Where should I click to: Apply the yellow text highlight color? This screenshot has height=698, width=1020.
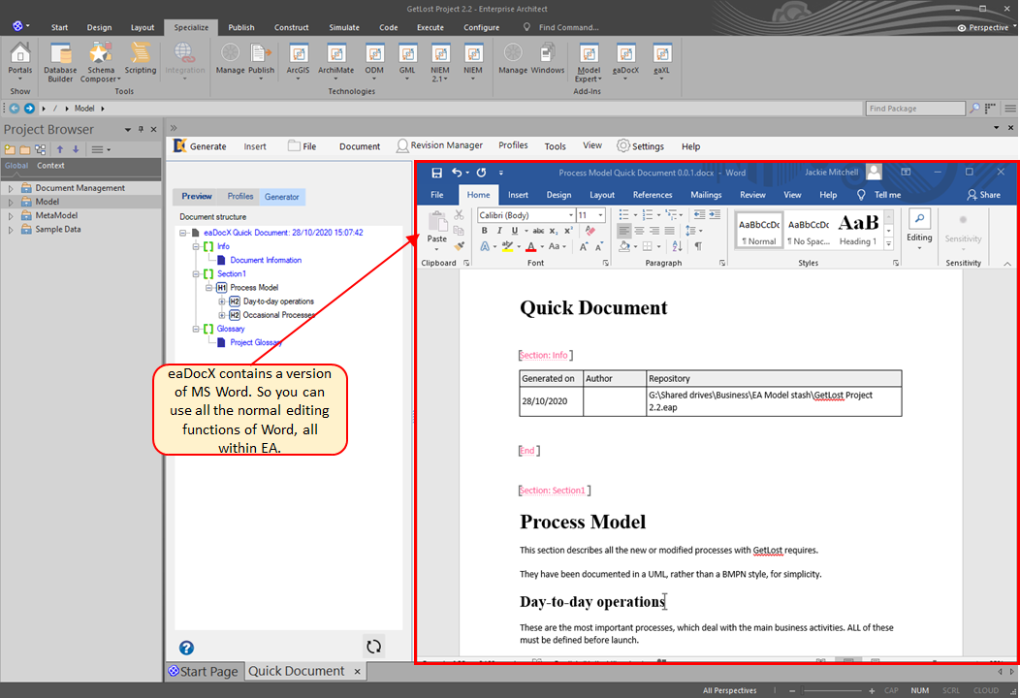pyautogui.click(x=507, y=246)
